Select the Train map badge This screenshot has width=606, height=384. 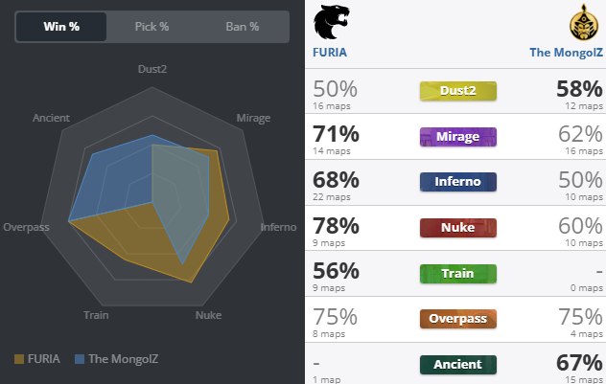pyautogui.click(x=458, y=273)
